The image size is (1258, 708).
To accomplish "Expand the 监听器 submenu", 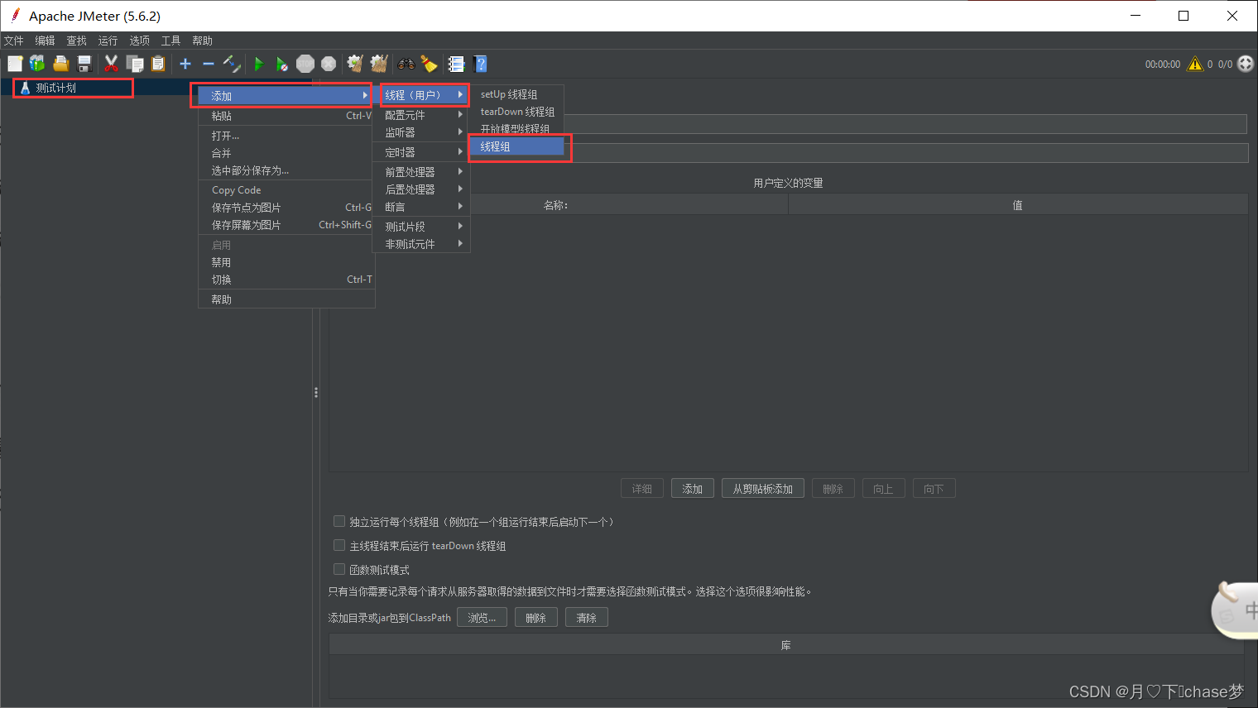I will click(421, 132).
